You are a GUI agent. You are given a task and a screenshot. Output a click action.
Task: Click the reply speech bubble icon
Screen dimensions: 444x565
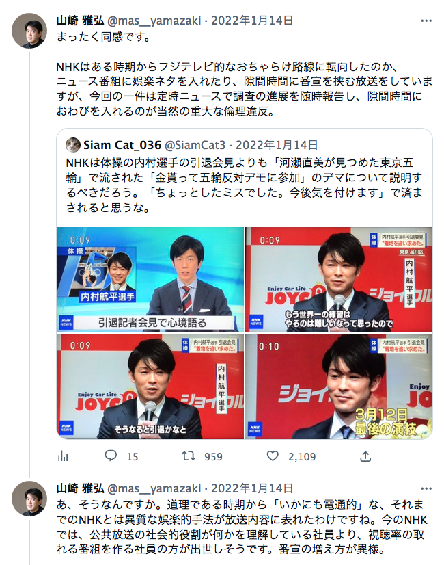[x=111, y=456]
